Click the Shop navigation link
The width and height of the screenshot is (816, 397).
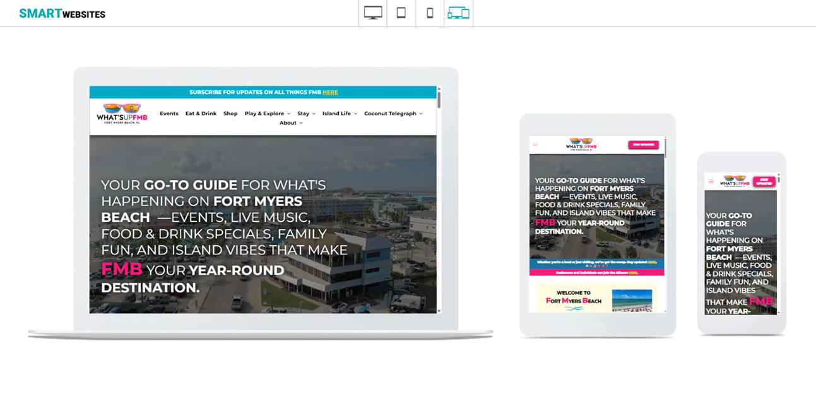230,113
